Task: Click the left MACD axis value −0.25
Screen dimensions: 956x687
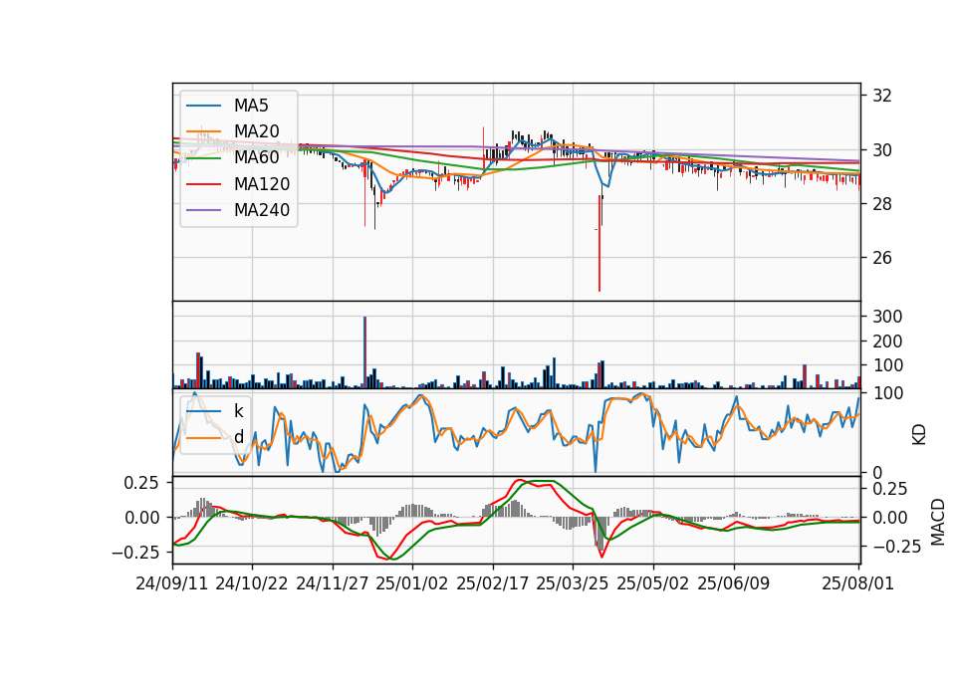Action: 135,553
